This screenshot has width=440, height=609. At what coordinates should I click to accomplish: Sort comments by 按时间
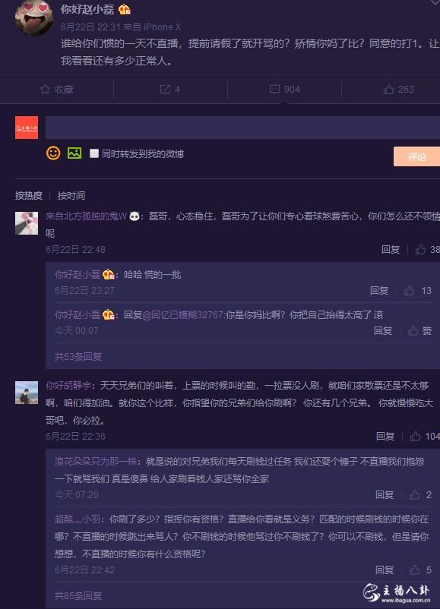click(71, 195)
